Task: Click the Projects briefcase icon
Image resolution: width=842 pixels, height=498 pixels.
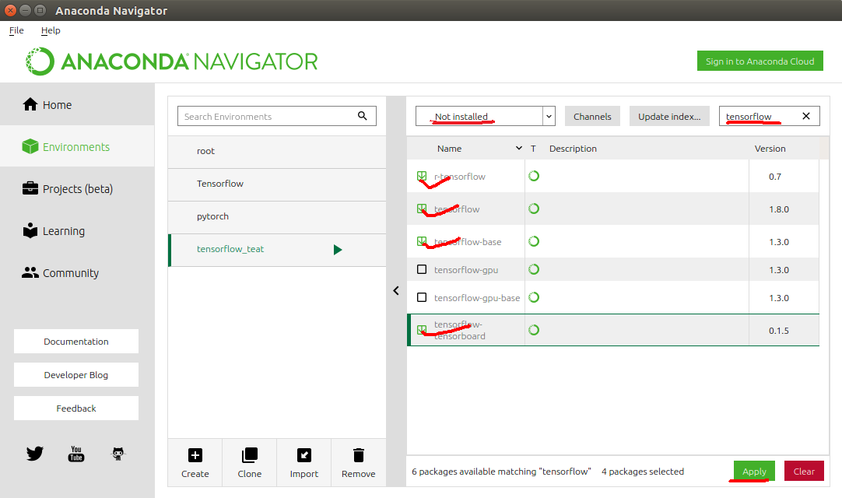Action: tap(30, 188)
